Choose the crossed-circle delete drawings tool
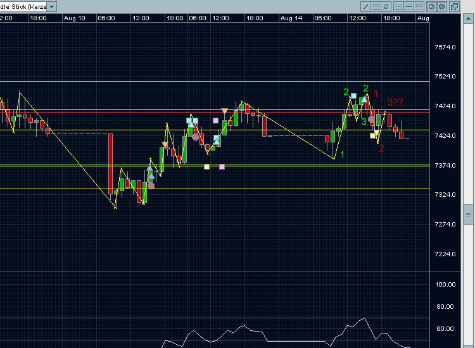 386,6
